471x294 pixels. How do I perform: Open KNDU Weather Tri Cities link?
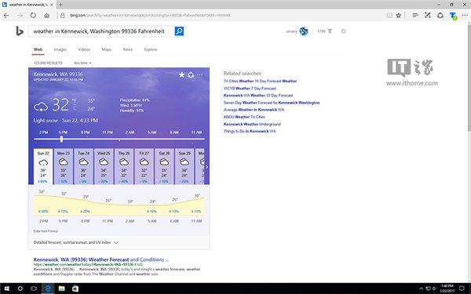(x=244, y=117)
